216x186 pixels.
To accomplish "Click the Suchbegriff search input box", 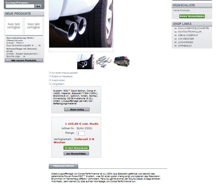I will coord(20,6).
